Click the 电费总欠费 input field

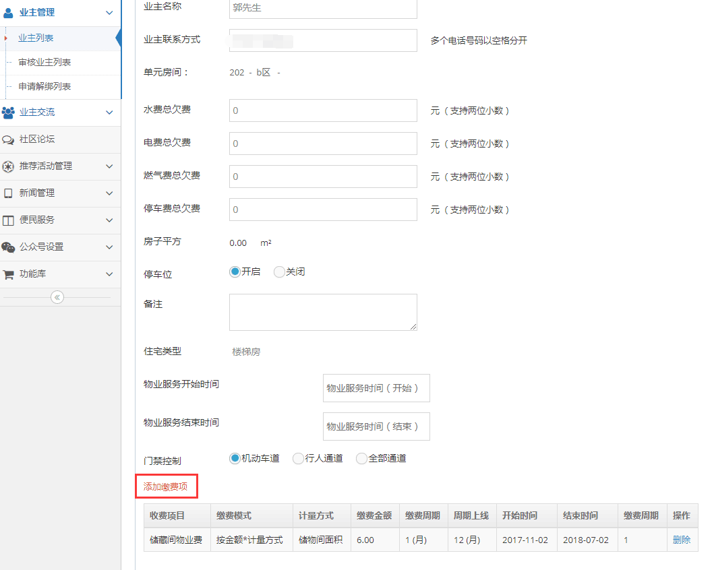(323, 144)
